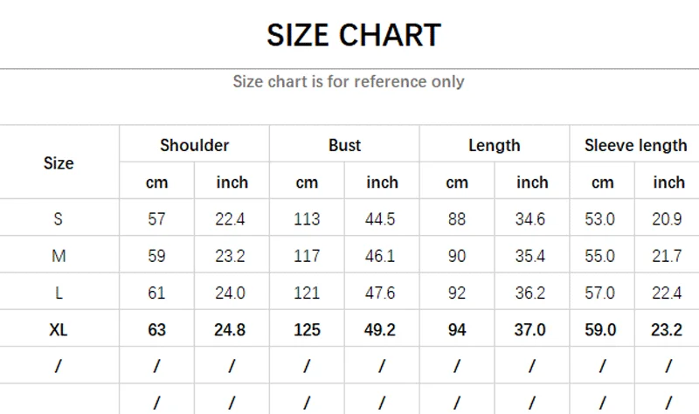
Task: Select the Bust column header
Action: [x=344, y=146]
